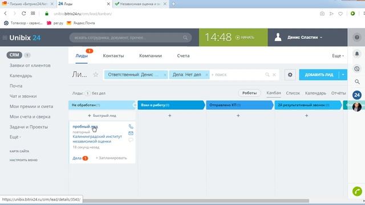Open chat bubble icon on lead card
Screen dimensions: 365x205
click(x=131, y=140)
